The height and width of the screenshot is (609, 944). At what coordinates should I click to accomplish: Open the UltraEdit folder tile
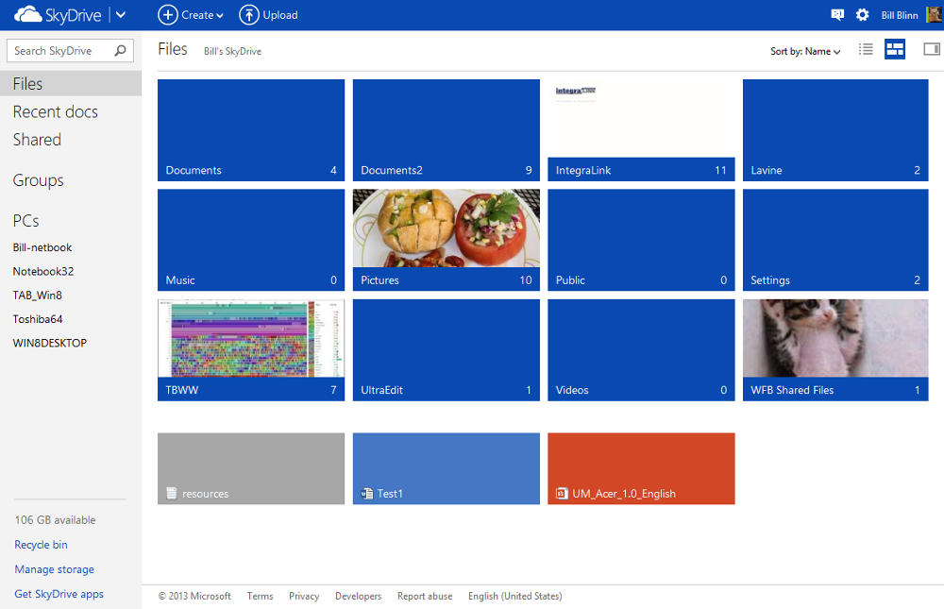tap(447, 350)
